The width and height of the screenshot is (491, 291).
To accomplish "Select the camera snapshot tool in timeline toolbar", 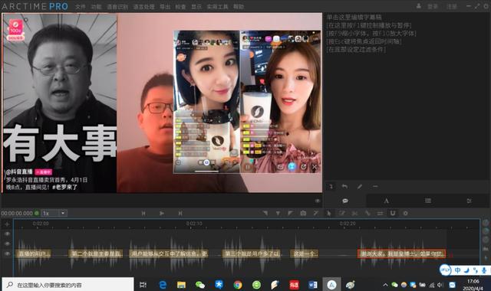I will [x=303, y=213].
